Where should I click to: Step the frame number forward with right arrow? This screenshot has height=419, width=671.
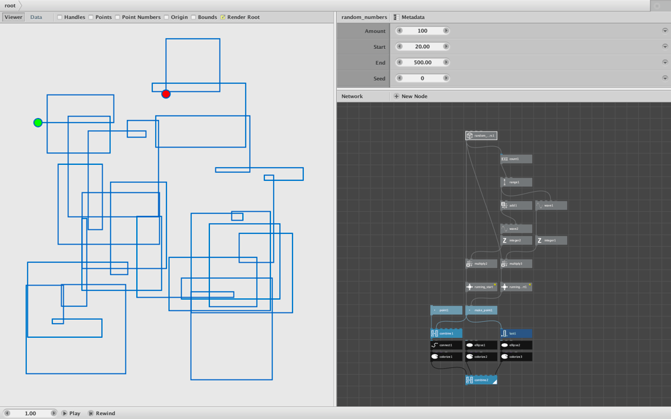tap(54, 414)
